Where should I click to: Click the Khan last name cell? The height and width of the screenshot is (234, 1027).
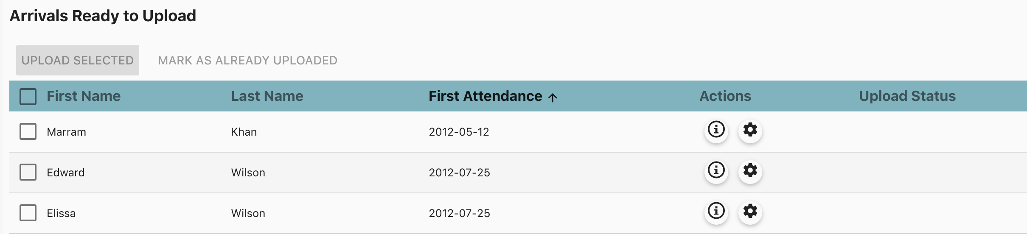click(x=244, y=132)
